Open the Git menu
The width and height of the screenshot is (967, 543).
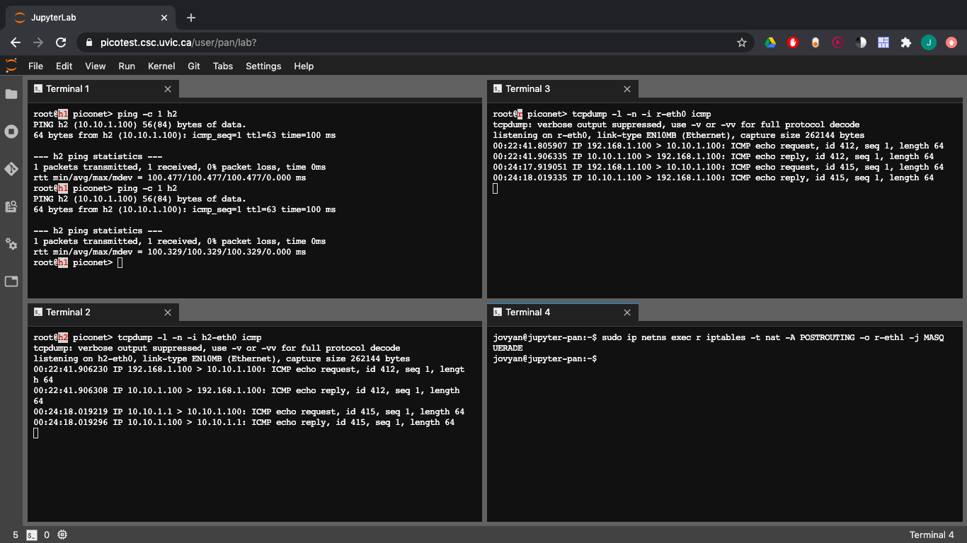(194, 66)
